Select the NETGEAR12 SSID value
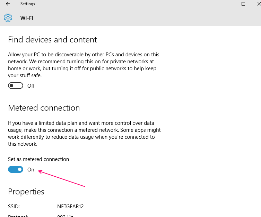Viewport: 261px width, 217px height. (x=70, y=207)
